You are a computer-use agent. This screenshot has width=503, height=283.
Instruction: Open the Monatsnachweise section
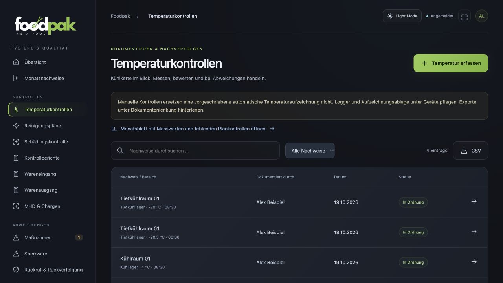pyautogui.click(x=48, y=78)
